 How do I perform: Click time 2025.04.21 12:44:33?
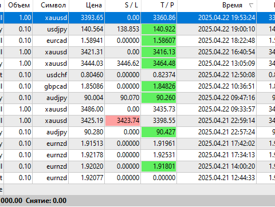click(x=226, y=178)
